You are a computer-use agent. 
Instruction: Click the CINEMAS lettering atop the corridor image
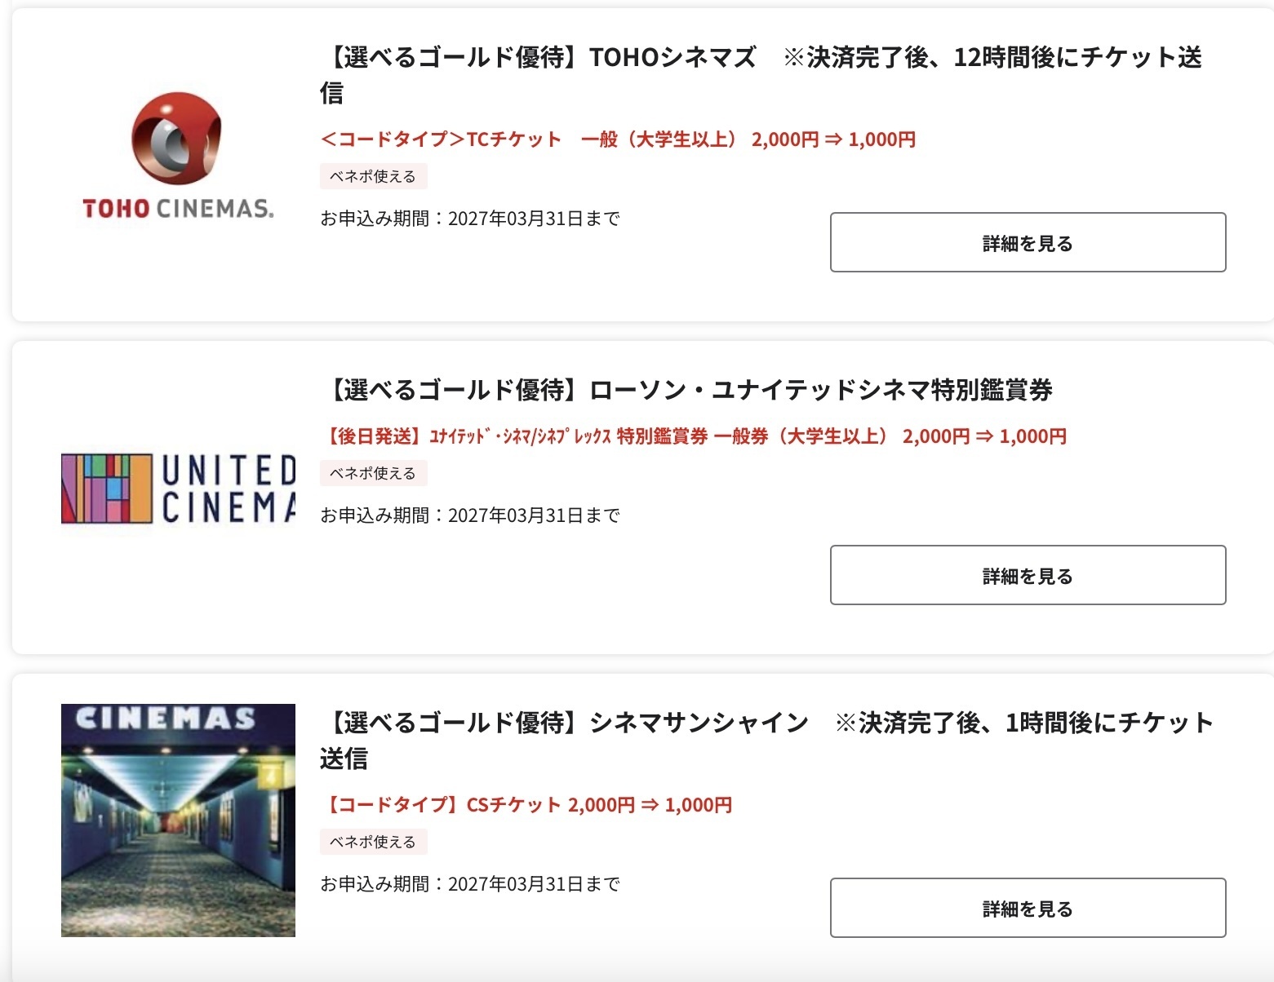(x=166, y=719)
